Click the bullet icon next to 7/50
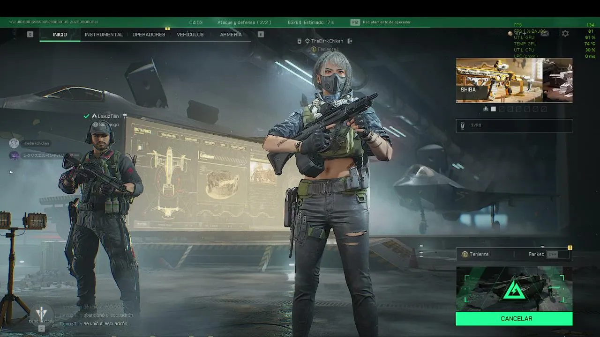600x337 pixels. (x=463, y=125)
